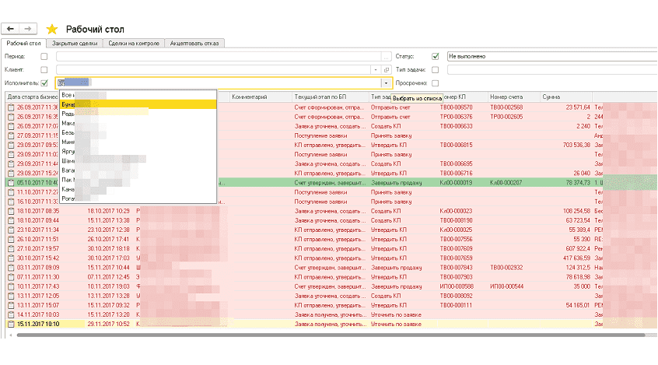Collapse the Исполнитель dropdown via its arrow

pyautogui.click(x=386, y=83)
